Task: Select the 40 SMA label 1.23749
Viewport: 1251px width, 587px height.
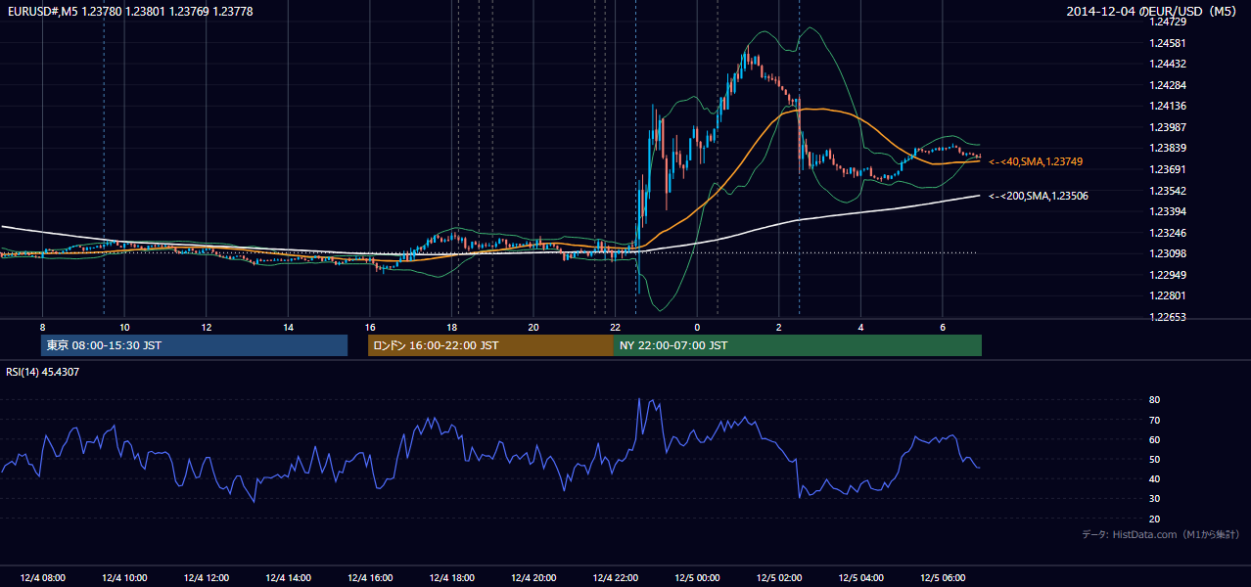Action: (x=1036, y=161)
